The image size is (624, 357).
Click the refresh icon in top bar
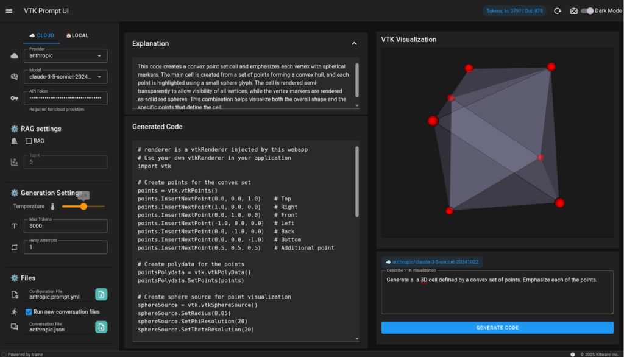pos(557,11)
